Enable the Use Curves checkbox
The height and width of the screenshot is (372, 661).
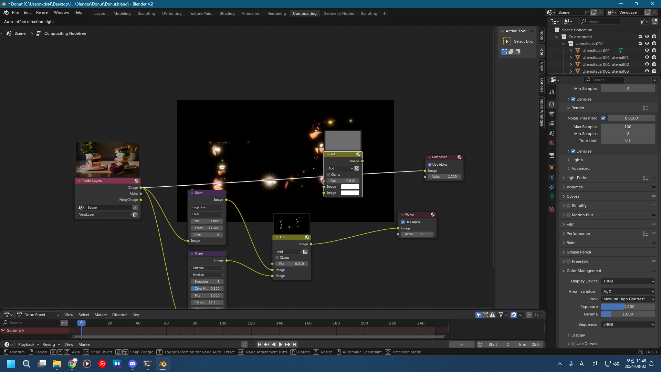coord(573,344)
